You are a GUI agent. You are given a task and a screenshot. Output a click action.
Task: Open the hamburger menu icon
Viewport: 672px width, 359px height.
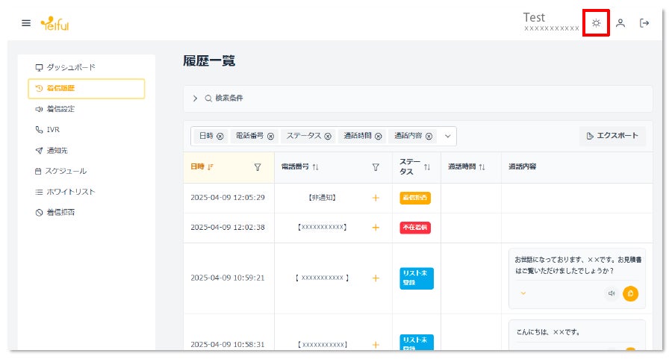pyautogui.click(x=26, y=23)
